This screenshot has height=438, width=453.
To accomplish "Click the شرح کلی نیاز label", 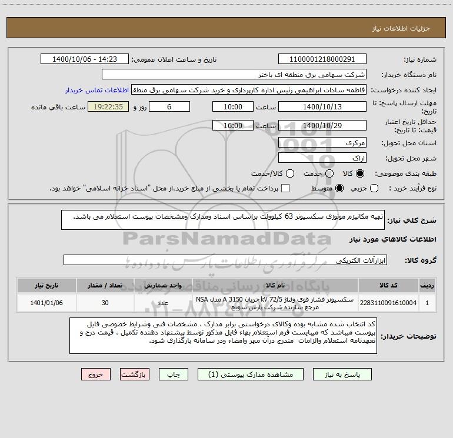I will pyautogui.click(x=412, y=220).
